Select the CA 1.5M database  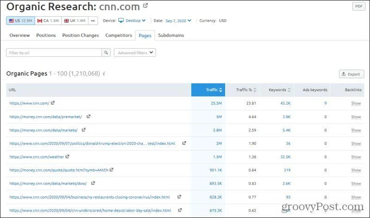click(48, 21)
